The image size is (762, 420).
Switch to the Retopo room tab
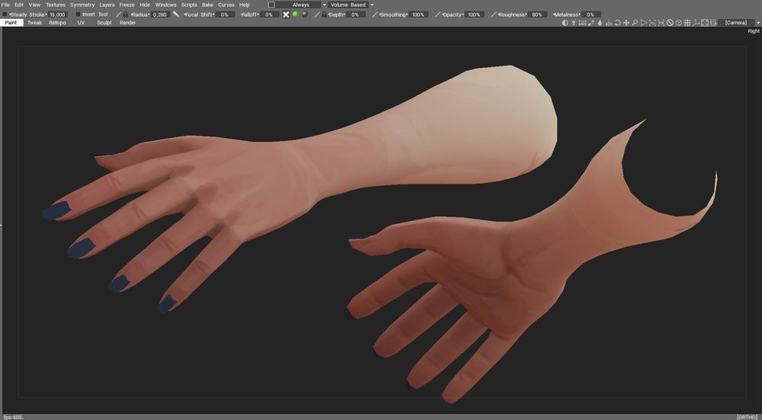pyautogui.click(x=57, y=23)
